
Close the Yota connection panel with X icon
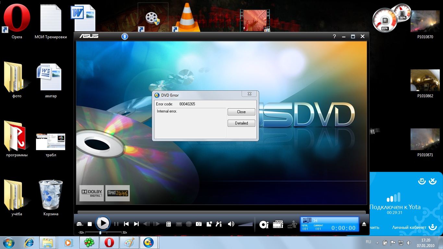click(x=433, y=181)
